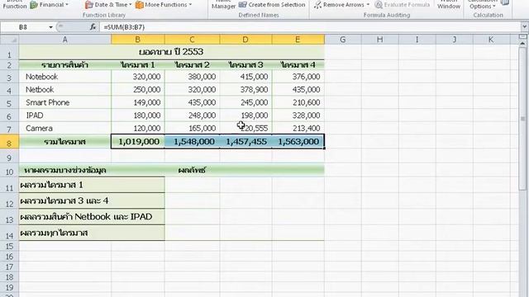Image resolution: width=529 pixels, height=297 pixels.
Task: Click the total cell 1,019,000
Action: (138, 141)
